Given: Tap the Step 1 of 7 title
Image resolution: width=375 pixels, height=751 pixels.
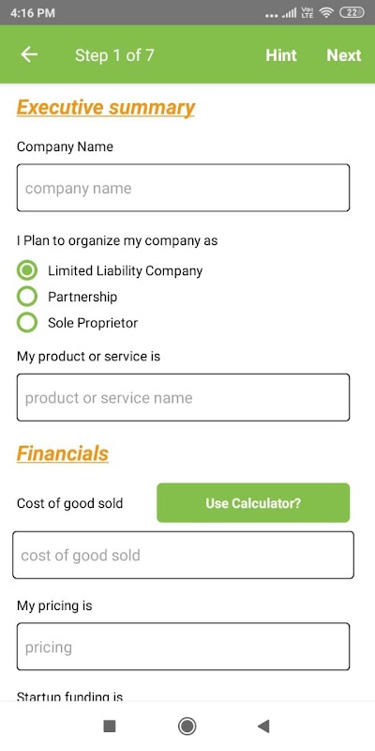Looking at the screenshot, I should click(x=114, y=55).
